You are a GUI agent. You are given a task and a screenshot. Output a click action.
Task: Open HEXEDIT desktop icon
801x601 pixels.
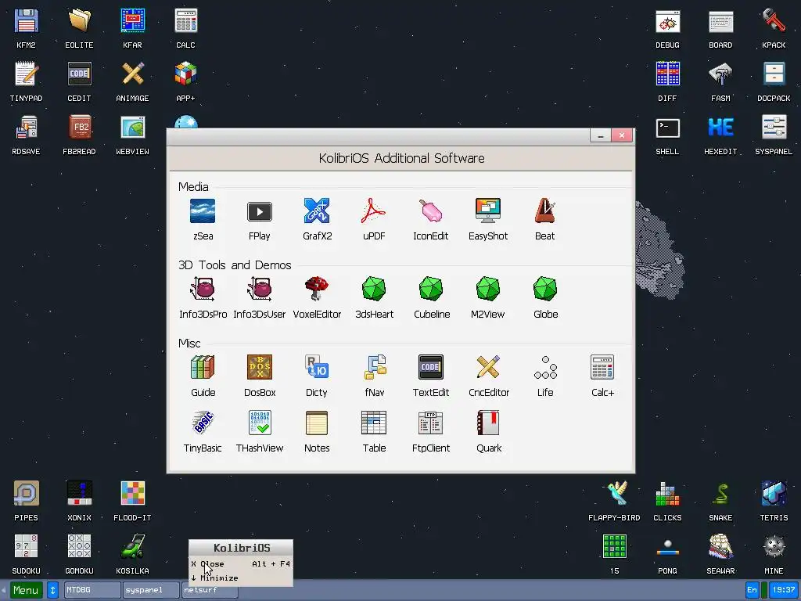[x=720, y=128]
